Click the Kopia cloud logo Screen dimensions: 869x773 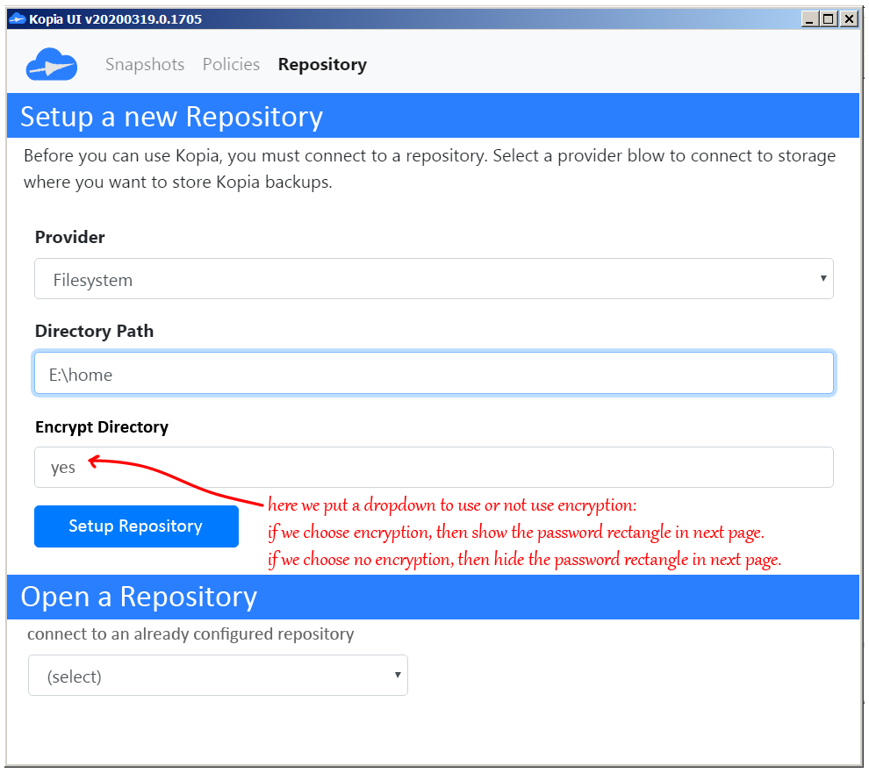tap(51, 64)
